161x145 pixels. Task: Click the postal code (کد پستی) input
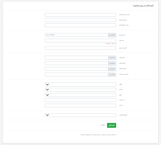click(x=80, y=100)
